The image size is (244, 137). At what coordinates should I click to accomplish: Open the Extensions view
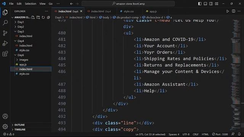[x=5, y=54]
